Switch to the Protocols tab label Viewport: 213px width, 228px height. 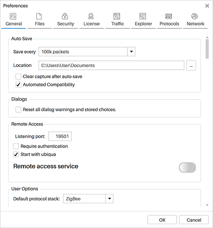169,24
